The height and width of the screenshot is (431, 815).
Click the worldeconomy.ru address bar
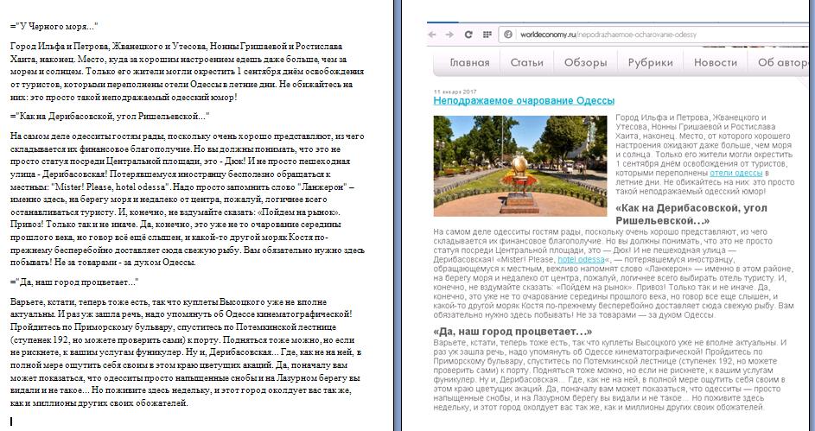click(656, 35)
